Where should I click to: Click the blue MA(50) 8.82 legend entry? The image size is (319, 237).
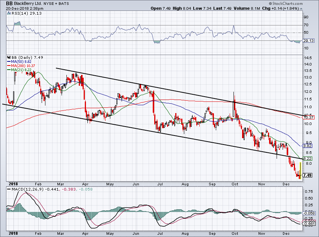[19, 61]
